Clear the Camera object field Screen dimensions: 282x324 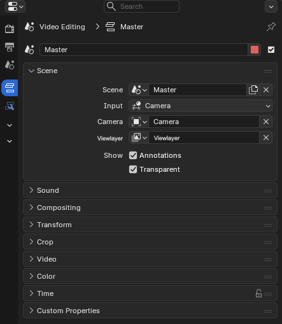pyautogui.click(x=266, y=122)
